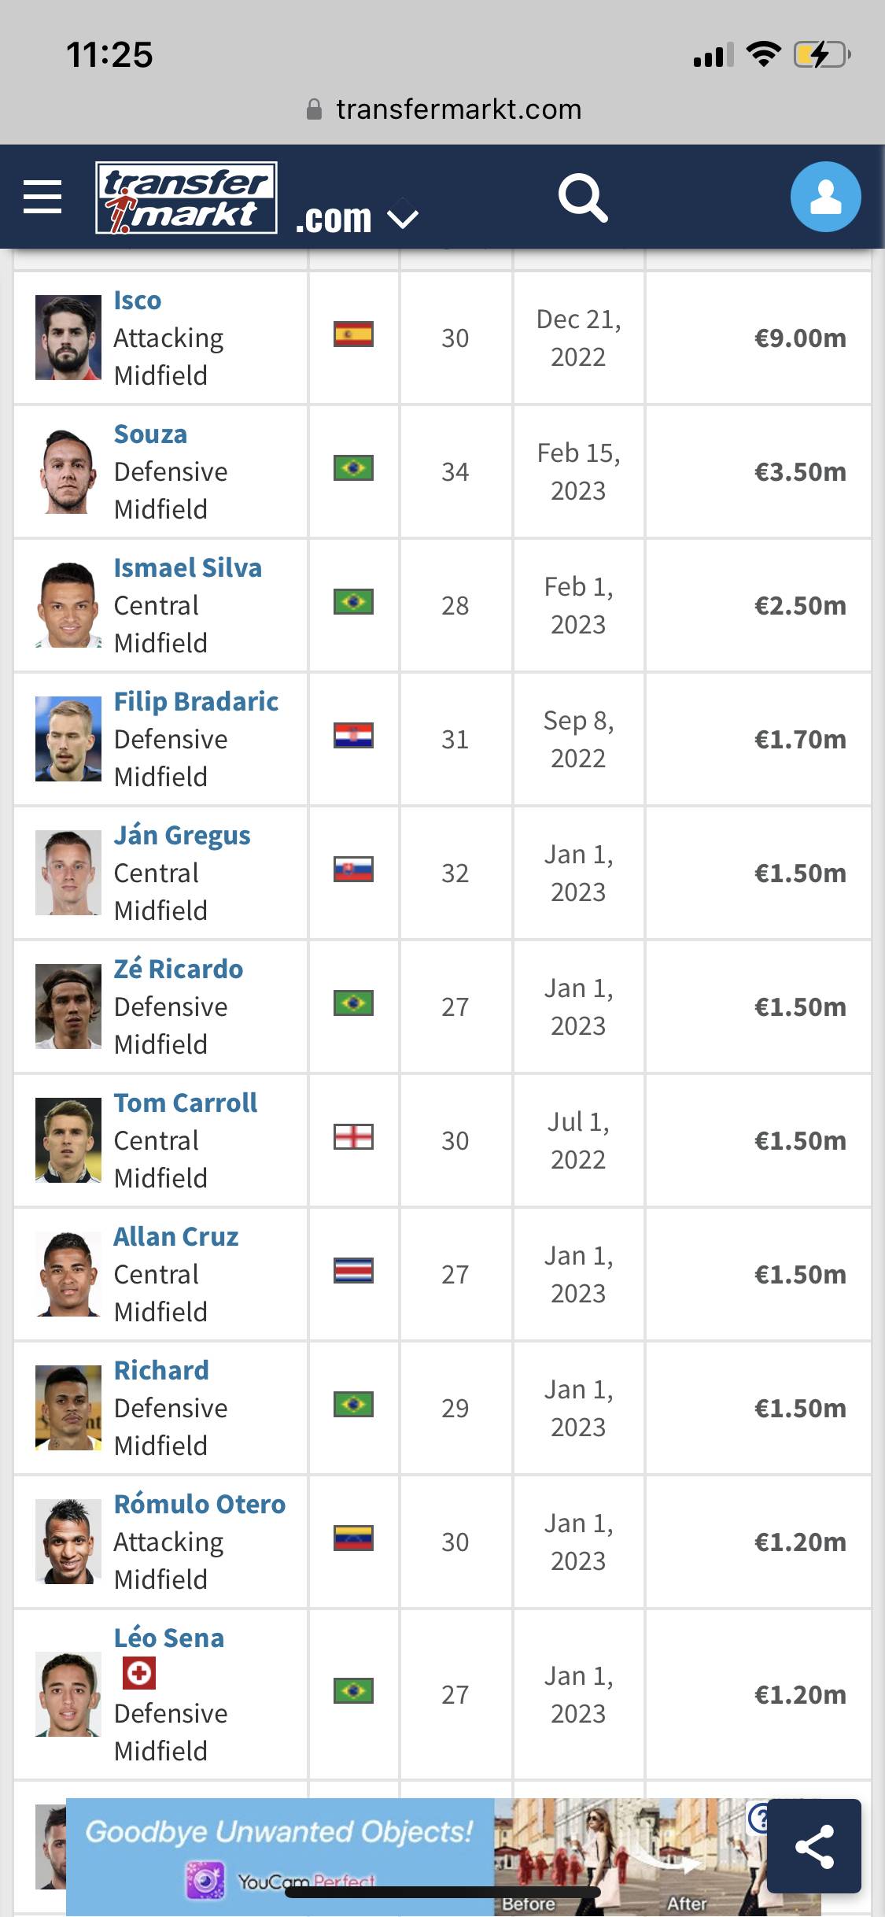The width and height of the screenshot is (885, 1917).
Task: Open Souza player page
Action: tap(150, 434)
